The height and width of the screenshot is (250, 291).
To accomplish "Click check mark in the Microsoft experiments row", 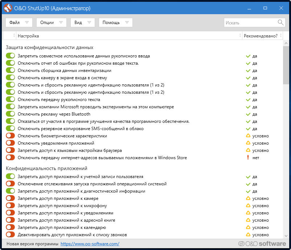I will pyautogui.click(x=248, y=107).
